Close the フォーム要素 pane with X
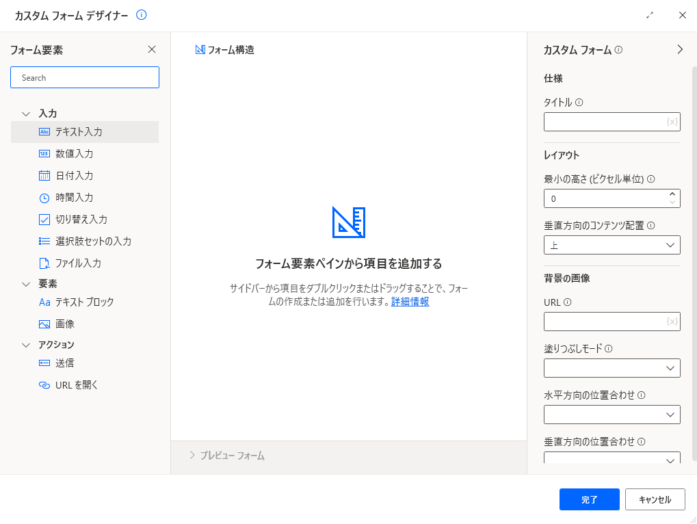The image size is (697, 524). (152, 49)
